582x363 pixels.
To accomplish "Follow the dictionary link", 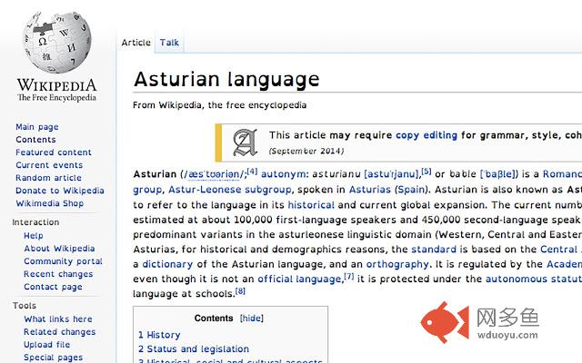I will point(167,264).
